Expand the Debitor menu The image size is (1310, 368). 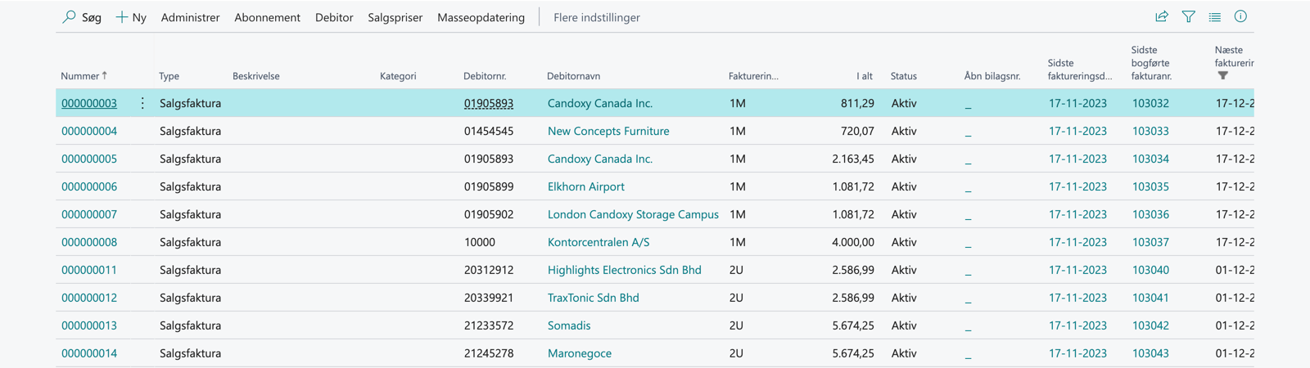click(x=334, y=17)
